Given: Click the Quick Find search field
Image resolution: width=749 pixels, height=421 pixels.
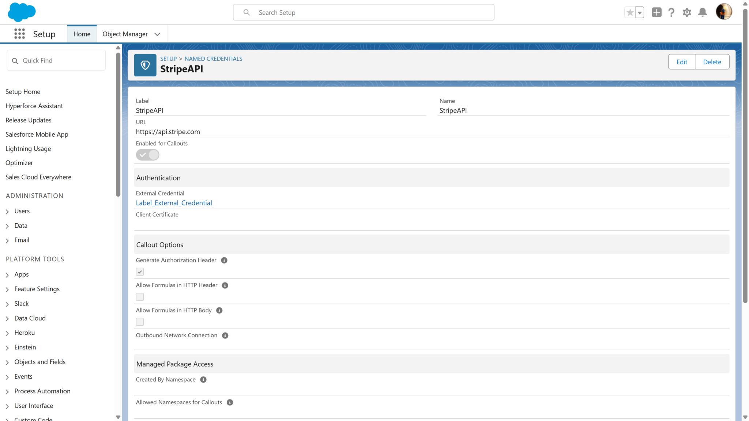Looking at the screenshot, I should (60, 61).
